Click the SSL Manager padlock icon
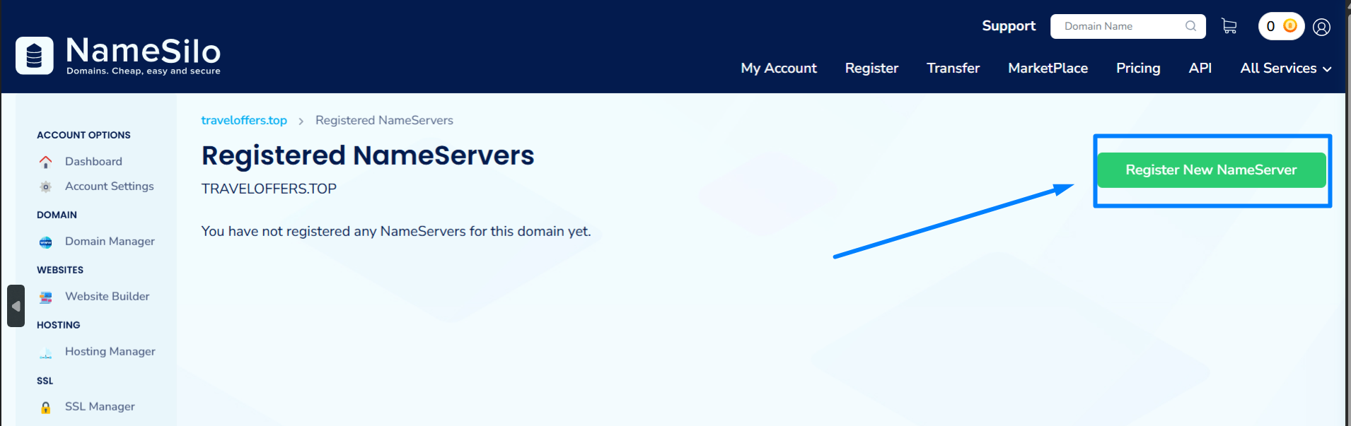The height and width of the screenshot is (426, 1351). pos(46,408)
